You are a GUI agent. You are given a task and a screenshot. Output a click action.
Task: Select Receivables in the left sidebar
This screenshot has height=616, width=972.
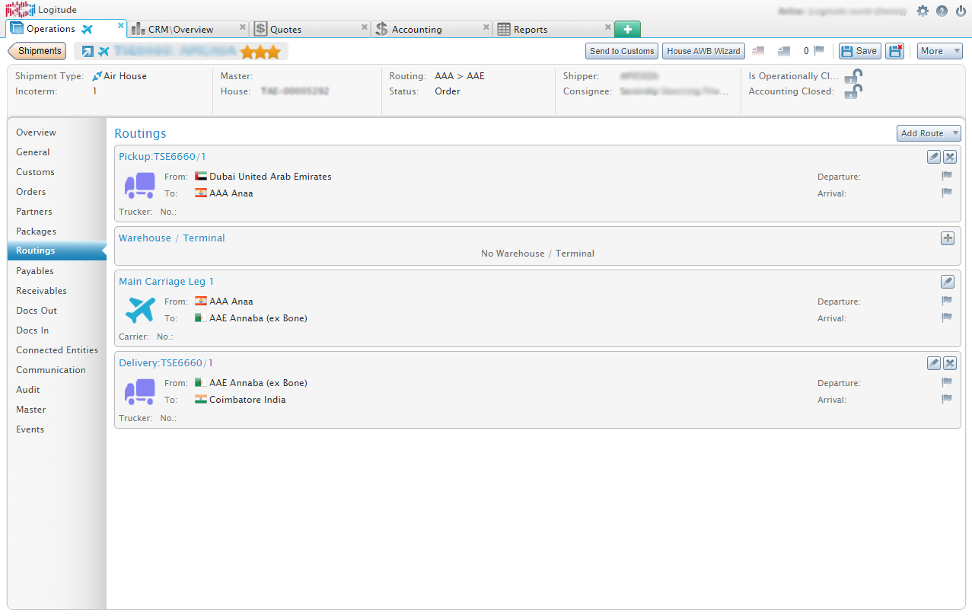(x=41, y=290)
